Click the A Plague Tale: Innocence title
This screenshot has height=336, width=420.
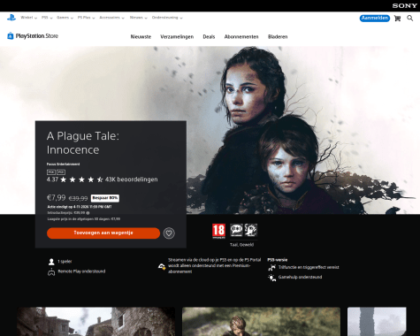pyautogui.click(x=83, y=143)
